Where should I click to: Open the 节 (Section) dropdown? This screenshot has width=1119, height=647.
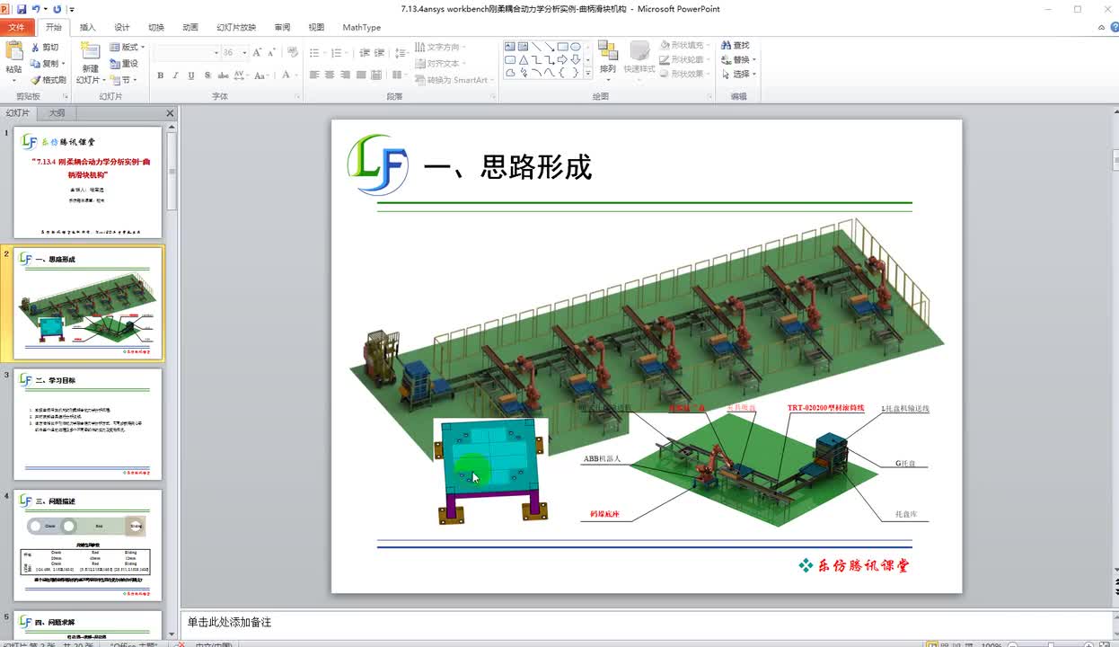[x=124, y=80]
